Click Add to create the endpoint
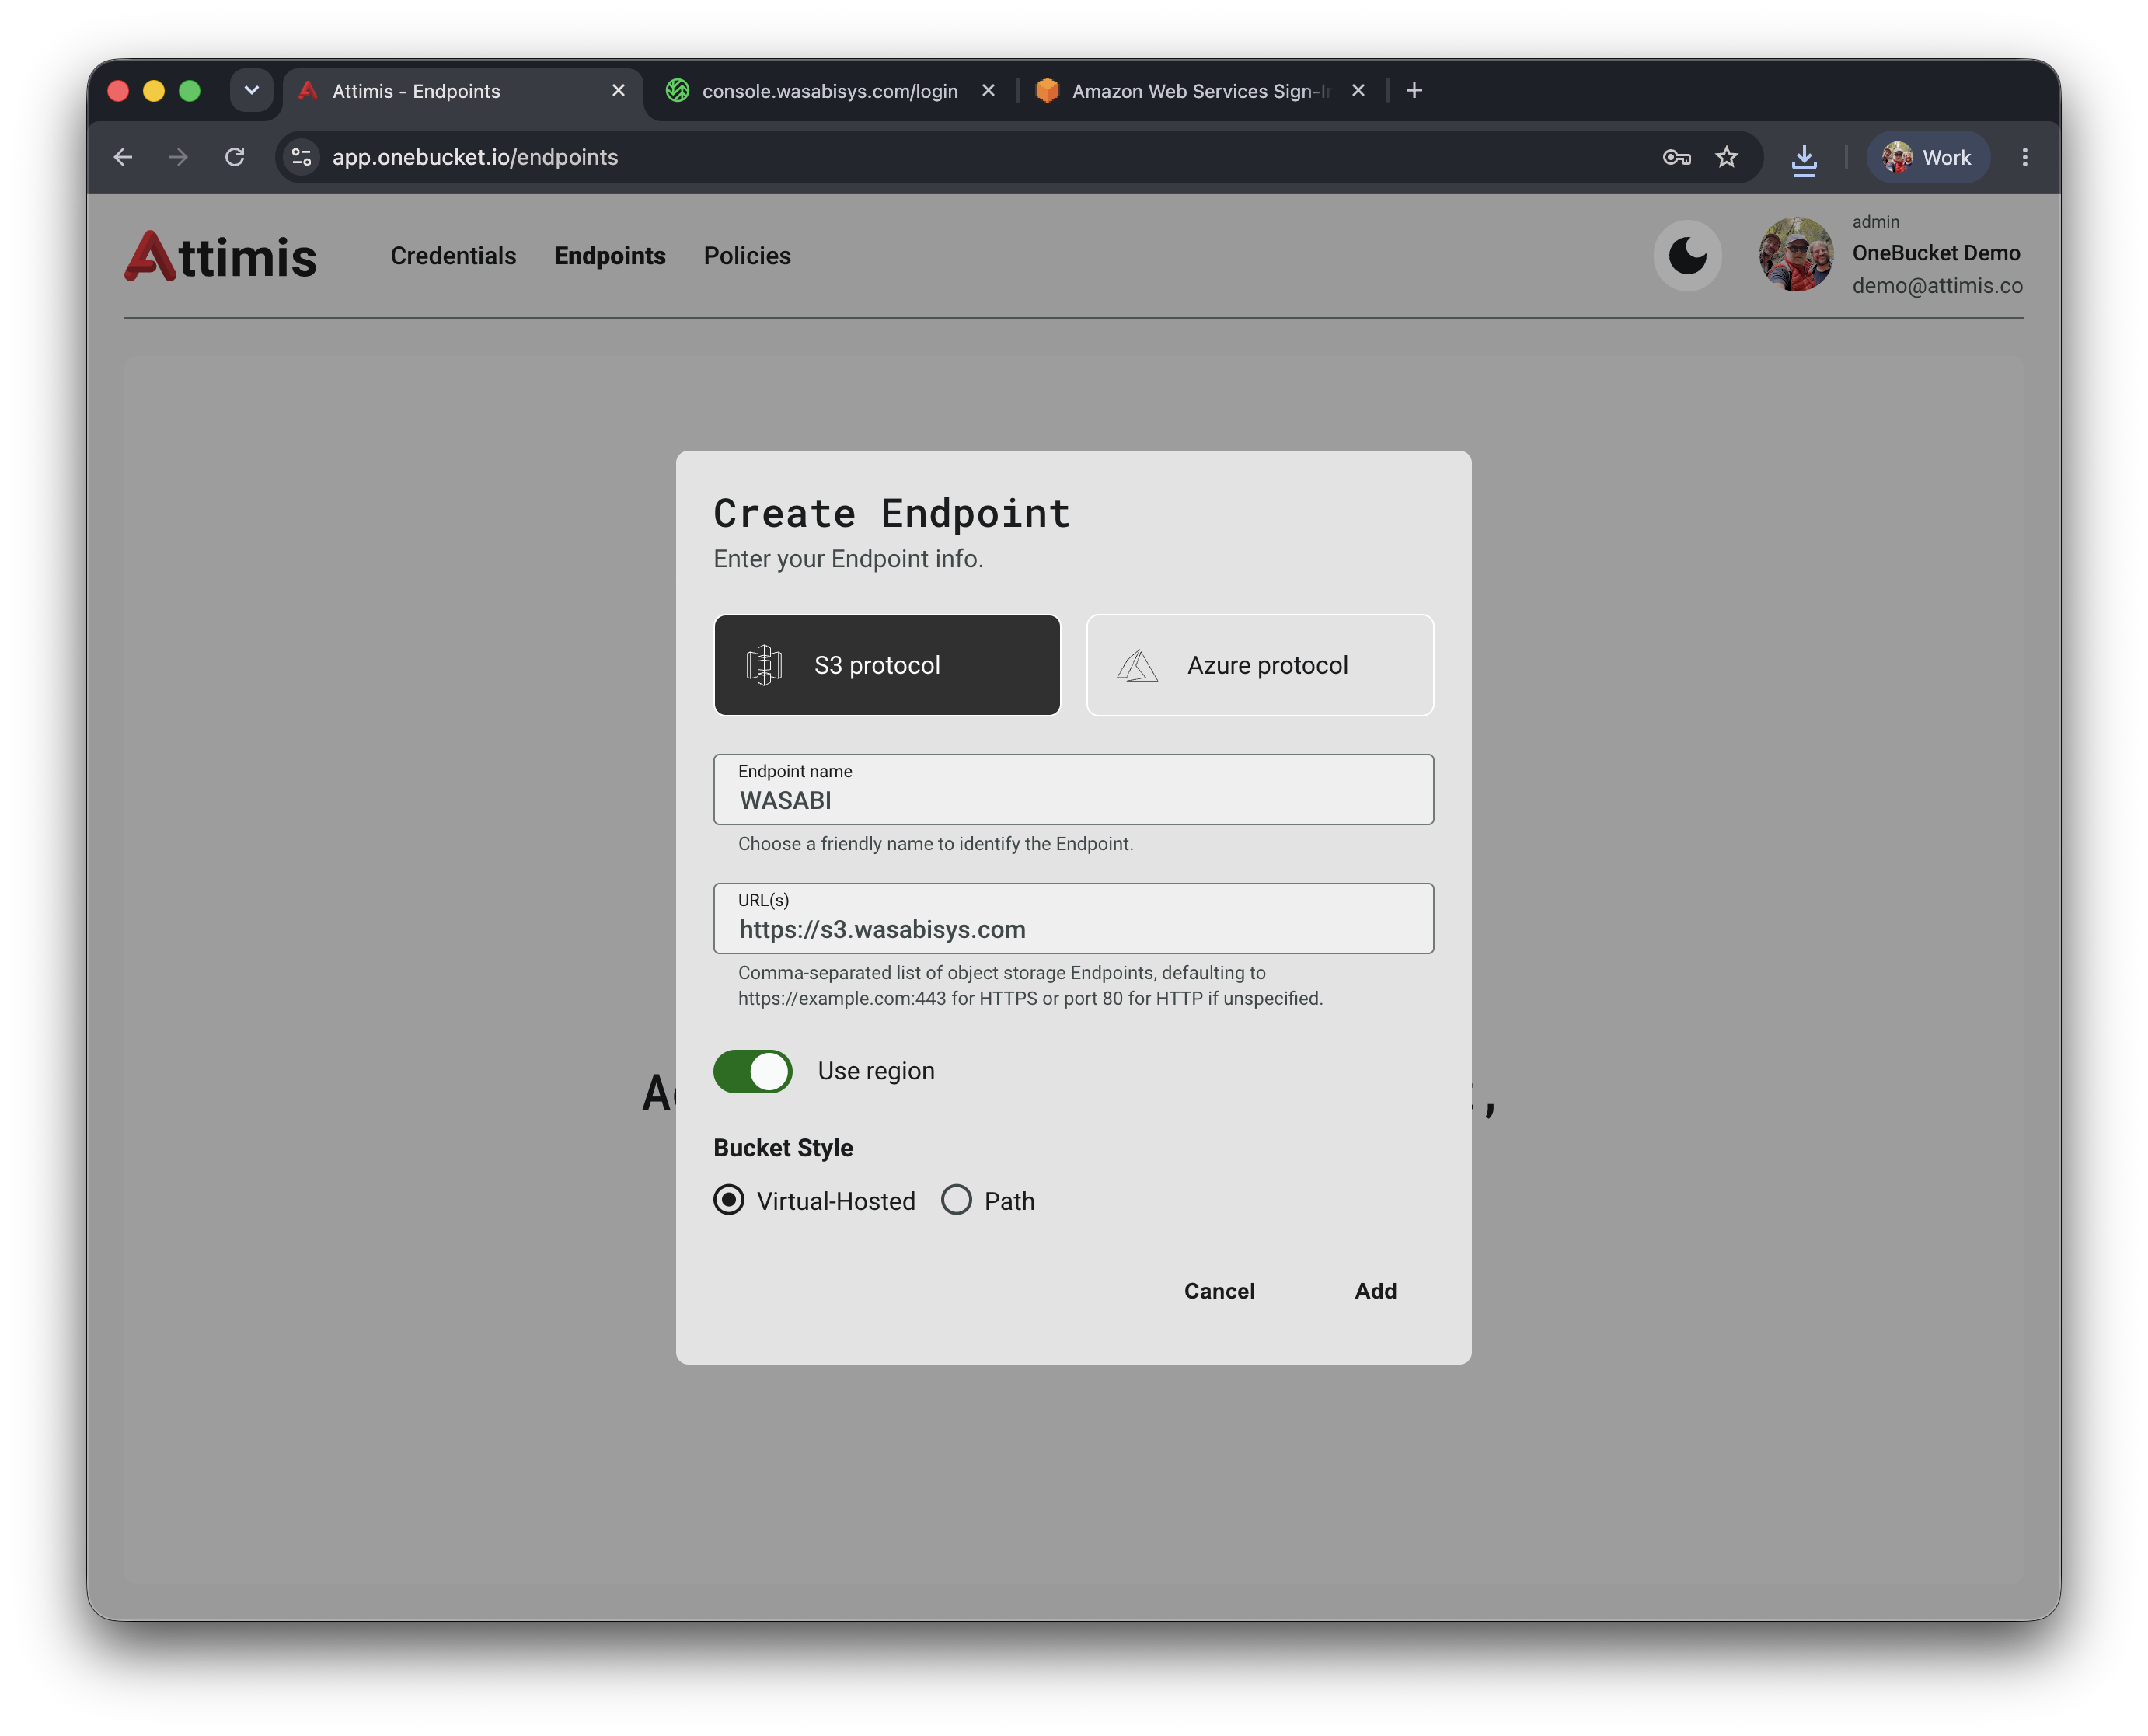Screen dimensions: 2148x1736 [x=1375, y=1291]
